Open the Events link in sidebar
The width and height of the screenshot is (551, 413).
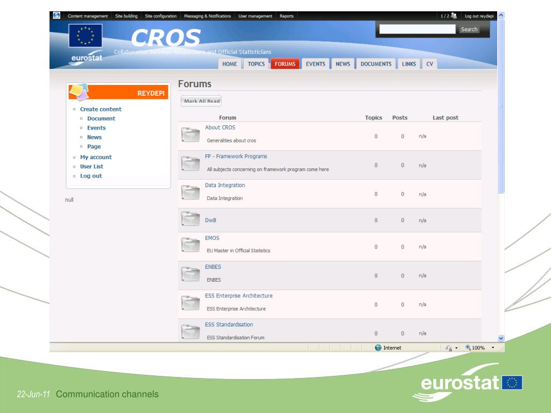tap(96, 128)
